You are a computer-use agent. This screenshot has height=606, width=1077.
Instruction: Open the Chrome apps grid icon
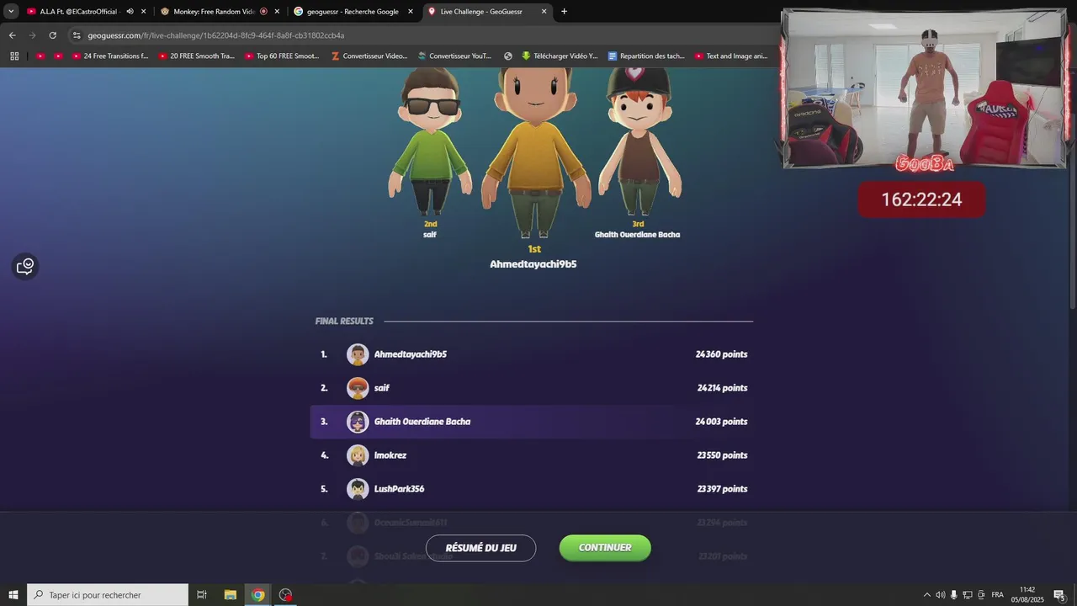point(14,56)
